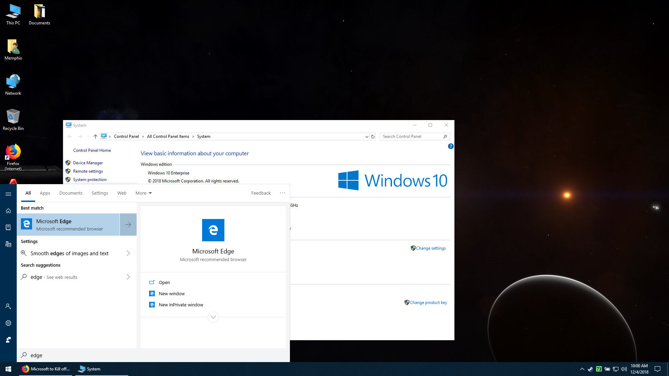
Task: Switch to the Documents search tab
Action: 71,193
